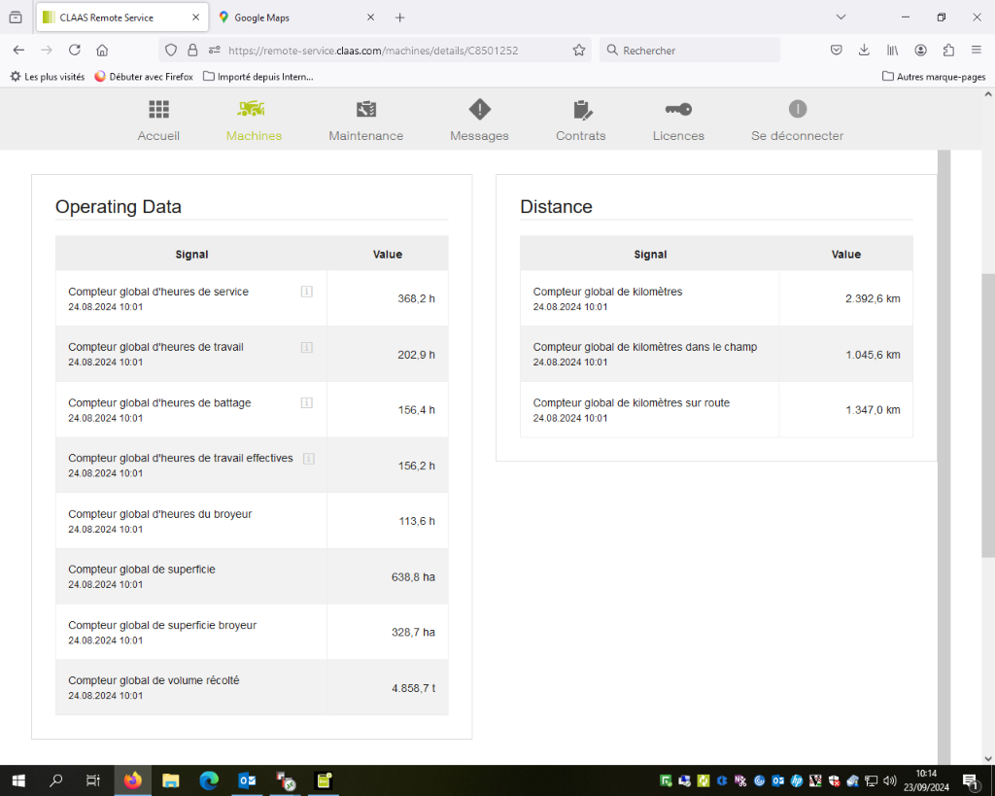
Task: Open the Accueil grid icon
Action: click(158, 109)
